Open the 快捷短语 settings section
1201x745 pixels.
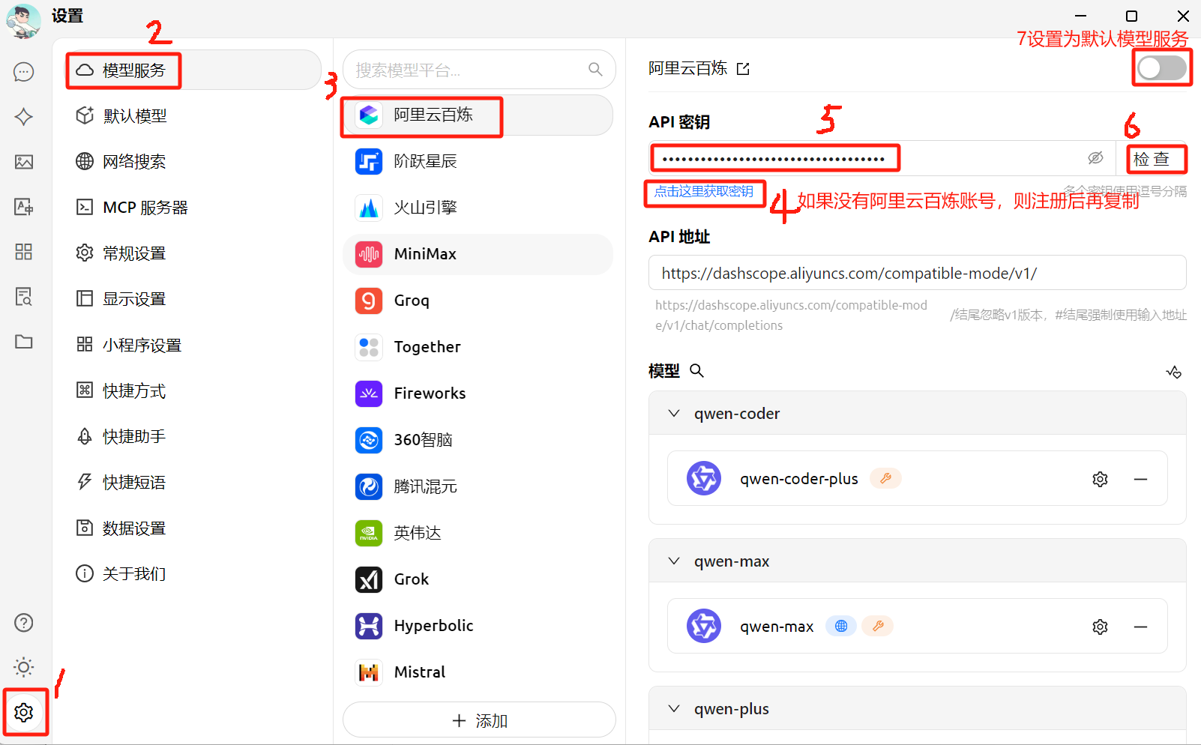click(193, 483)
